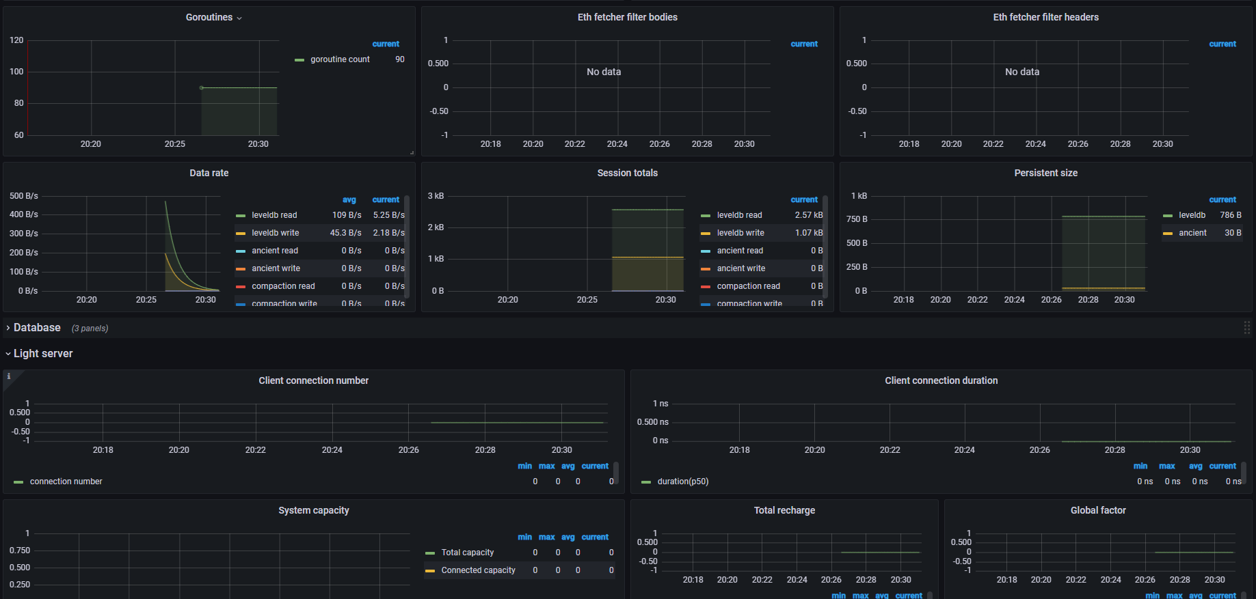
Task: Open color picker for goroutine count series
Action: pos(299,60)
